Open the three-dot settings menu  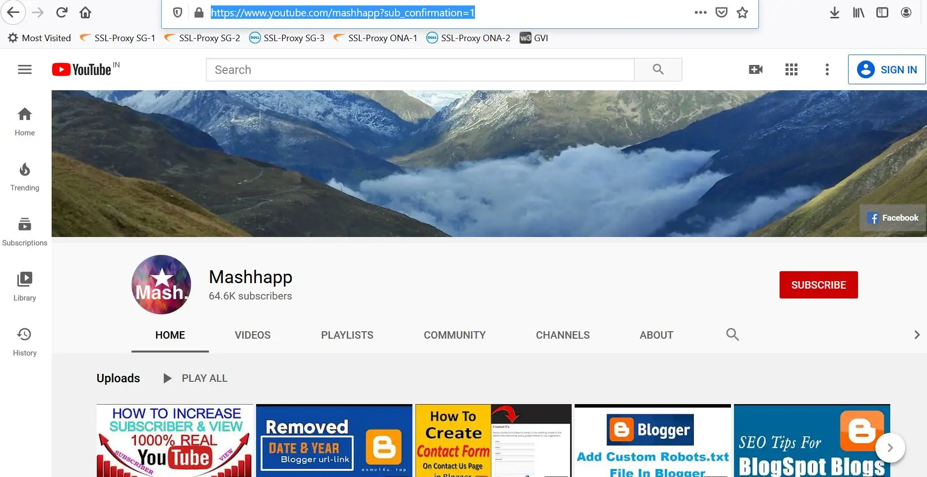click(x=827, y=69)
